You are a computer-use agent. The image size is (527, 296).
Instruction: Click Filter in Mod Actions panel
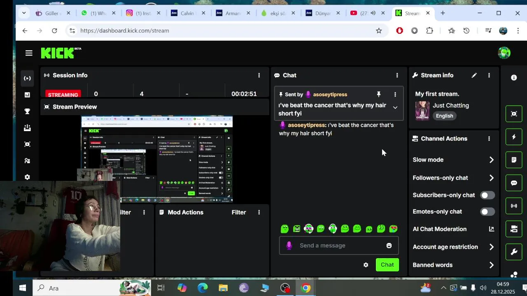(239, 212)
